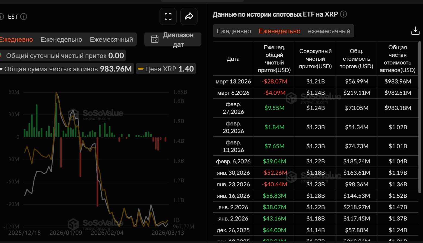The width and height of the screenshot is (423, 243).
Task: Download the ETF history table data
Action: (x=415, y=31)
